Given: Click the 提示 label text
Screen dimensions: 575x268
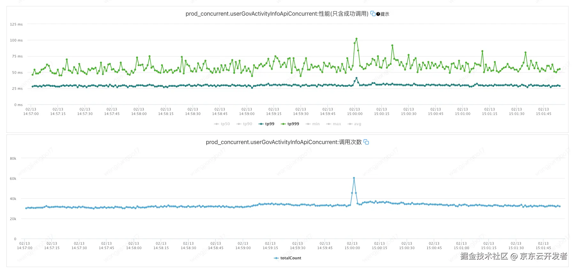Looking at the screenshot, I should coord(385,14).
